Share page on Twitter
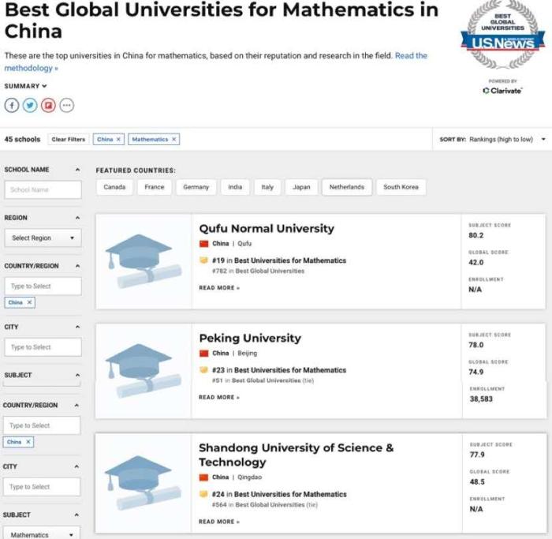The height and width of the screenshot is (539, 552). [x=30, y=105]
